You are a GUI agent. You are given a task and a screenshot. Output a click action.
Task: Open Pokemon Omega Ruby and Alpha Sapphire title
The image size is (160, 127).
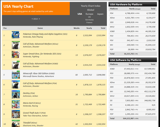coord(45,34)
